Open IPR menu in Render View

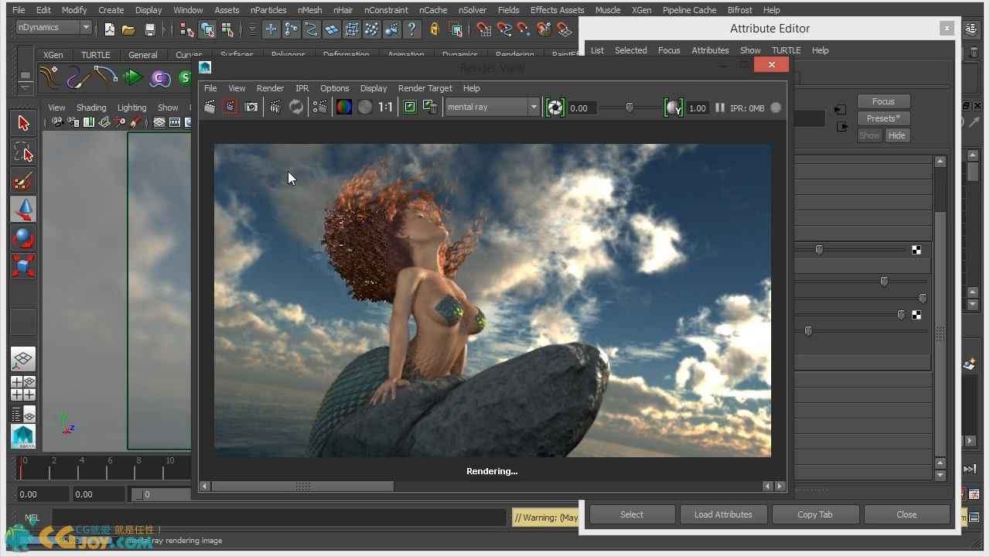[x=302, y=88]
